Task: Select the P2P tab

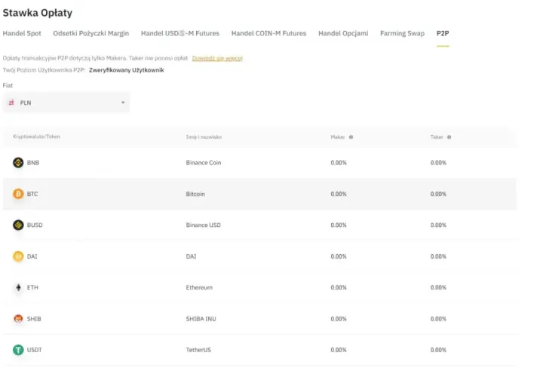Action: tap(443, 33)
